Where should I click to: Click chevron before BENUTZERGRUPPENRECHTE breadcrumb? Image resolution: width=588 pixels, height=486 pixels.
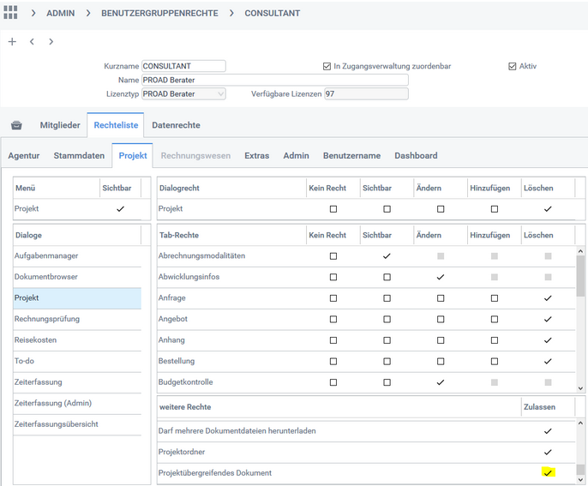(x=89, y=14)
